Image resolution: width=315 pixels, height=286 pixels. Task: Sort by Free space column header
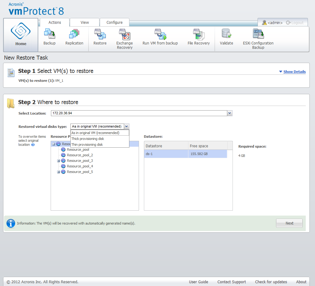[x=208, y=146]
